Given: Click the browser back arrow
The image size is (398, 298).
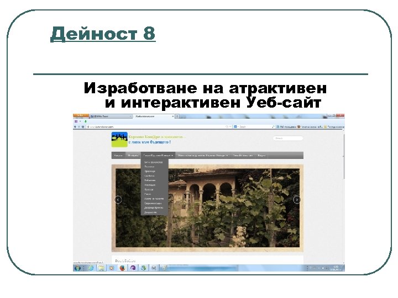Looking at the screenshot, I should pyautogui.click(x=75, y=127).
